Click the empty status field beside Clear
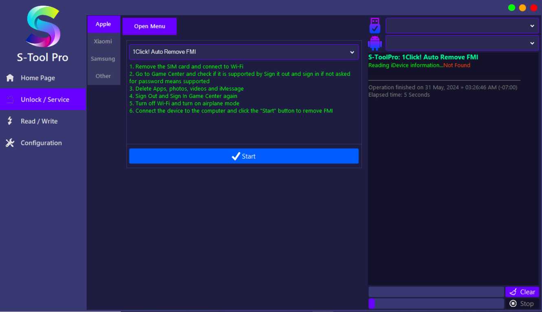542x312 pixels. point(436,292)
